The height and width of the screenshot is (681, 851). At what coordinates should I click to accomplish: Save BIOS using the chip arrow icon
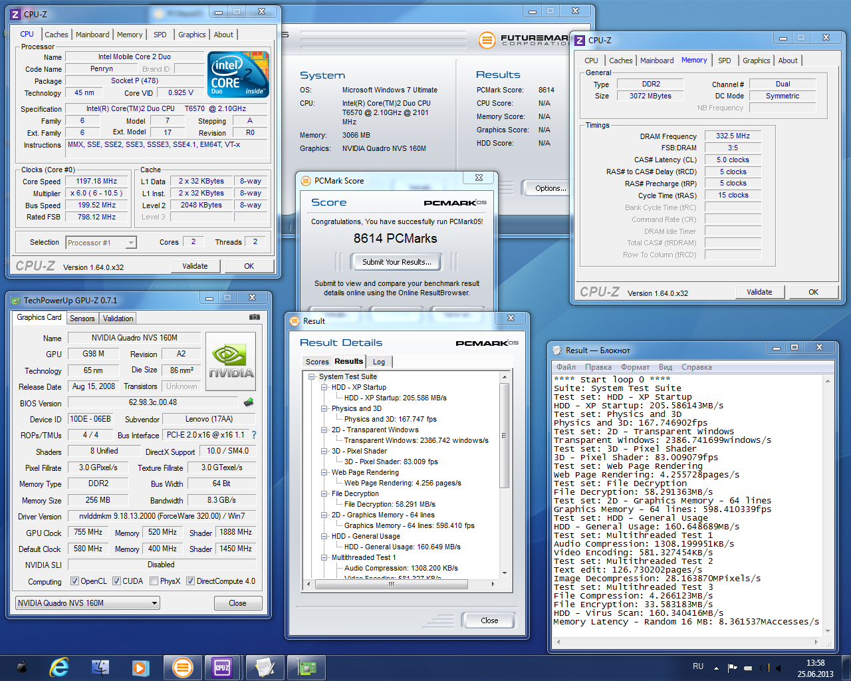pos(249,402)
